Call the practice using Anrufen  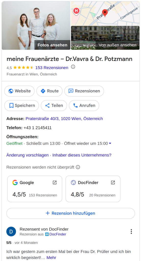[x=84, y=106]
